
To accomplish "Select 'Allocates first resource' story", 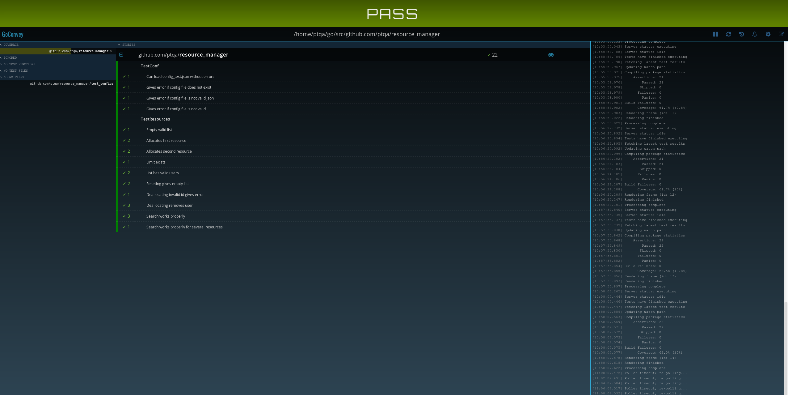I will click(x=166, y=141).
